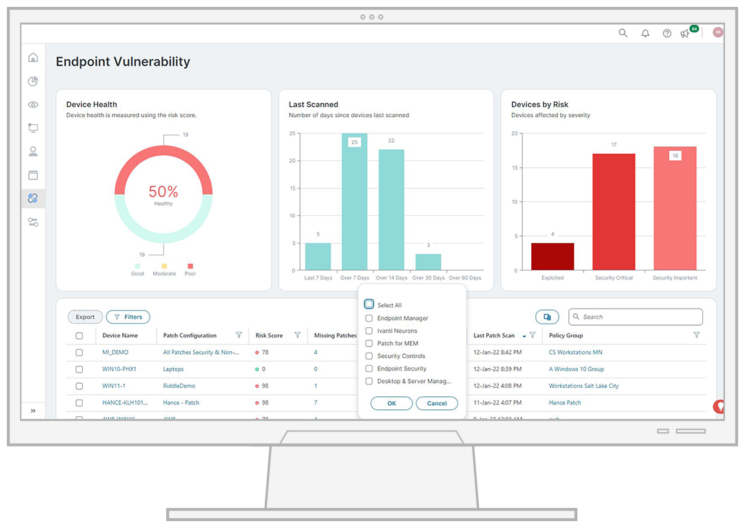This screenshot has height=528, width=745.
Task: Open Workstations Salt Lake City policy link
Action: [x=584, y=386]
